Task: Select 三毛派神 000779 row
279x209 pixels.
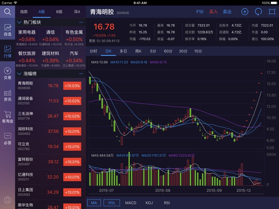Action: (51, 116)
